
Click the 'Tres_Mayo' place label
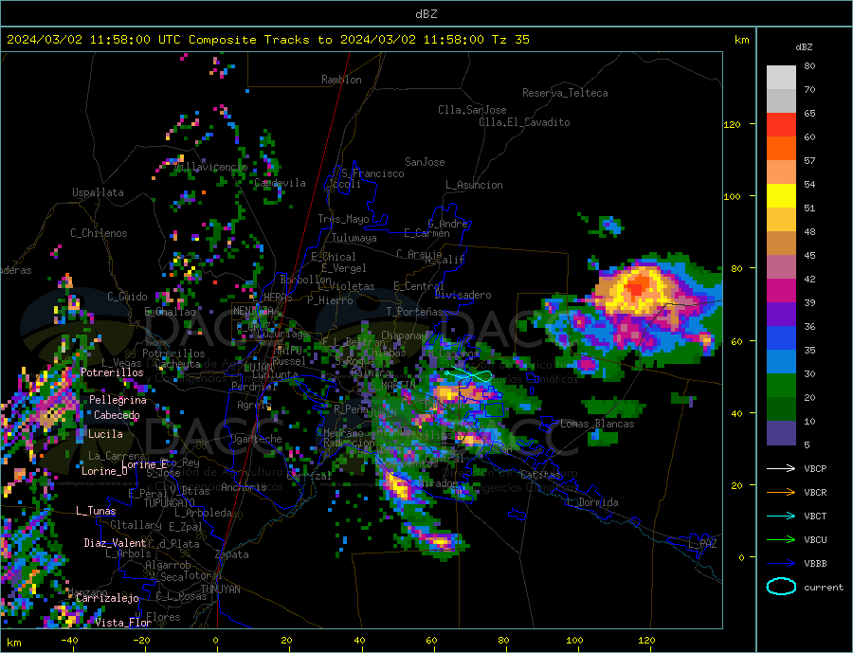click(343, 219)
